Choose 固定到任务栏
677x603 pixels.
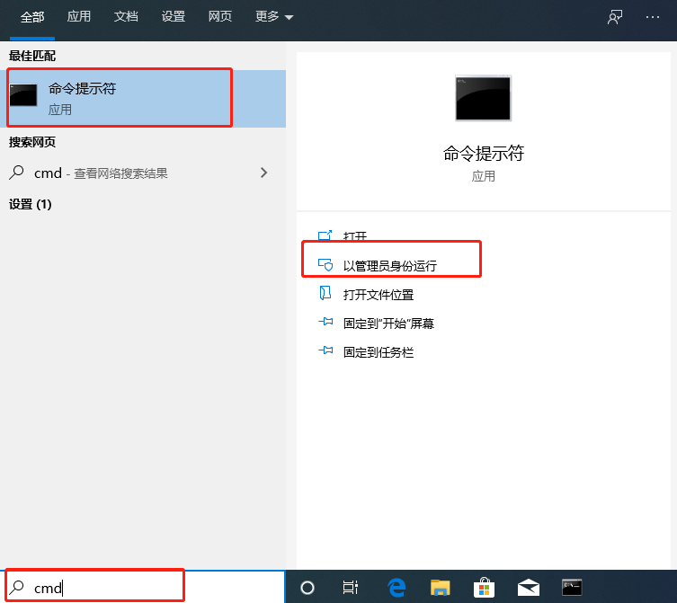379,352
